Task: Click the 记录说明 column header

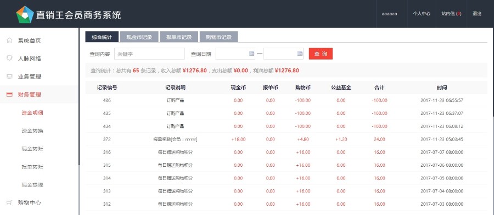Action: coord(175,88)
